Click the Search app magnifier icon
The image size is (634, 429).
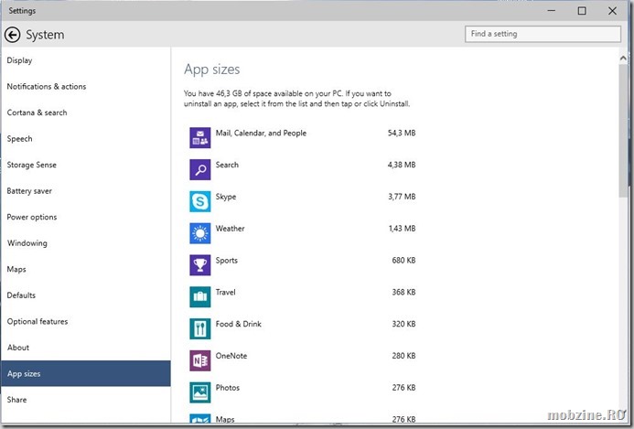pos(200,169)
